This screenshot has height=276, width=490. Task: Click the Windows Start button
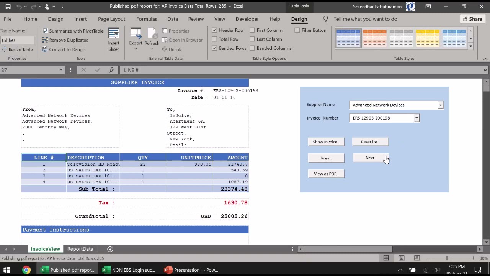(7, 270)
